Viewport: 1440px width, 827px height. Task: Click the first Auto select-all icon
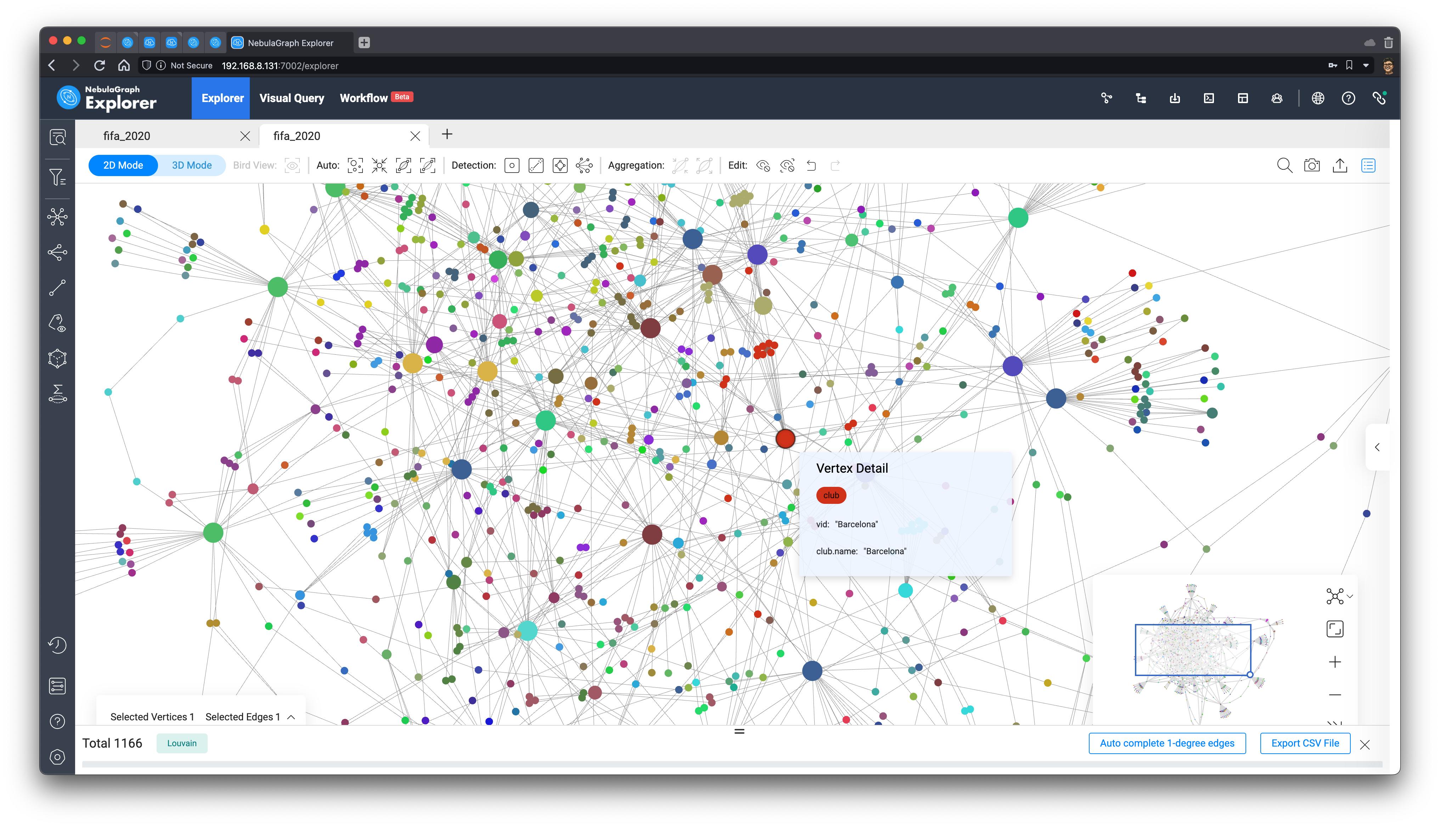pyautogui.click(x=355, y=165)
